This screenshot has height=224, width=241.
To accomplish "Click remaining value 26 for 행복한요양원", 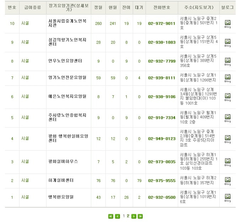I will 126,197.
